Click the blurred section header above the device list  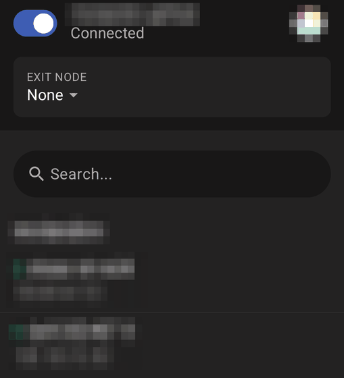coord(59,232)
